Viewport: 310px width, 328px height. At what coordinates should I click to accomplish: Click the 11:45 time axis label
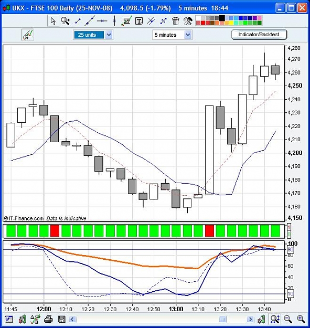click(x=11, y=309)
